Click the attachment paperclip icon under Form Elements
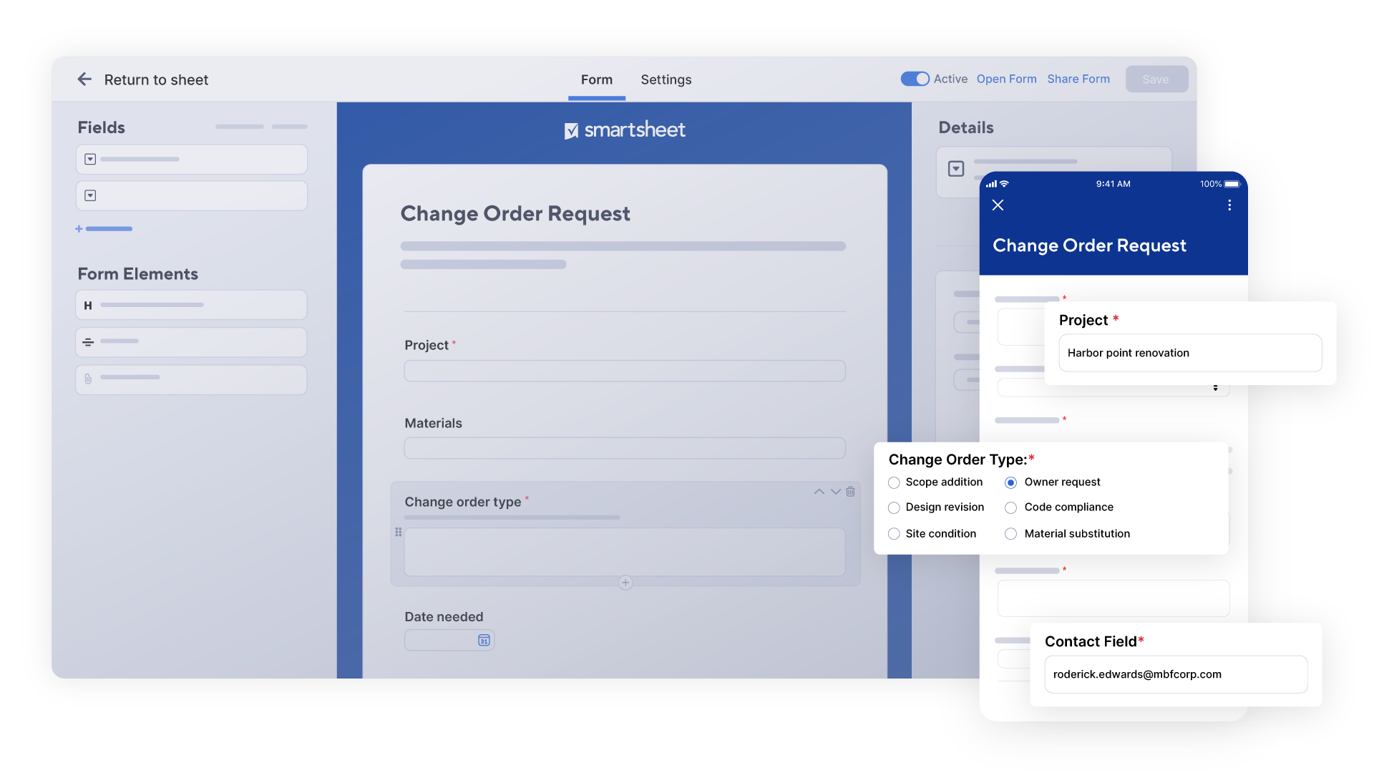This screenshot has width=1374, height=773. tap(88, 379)
